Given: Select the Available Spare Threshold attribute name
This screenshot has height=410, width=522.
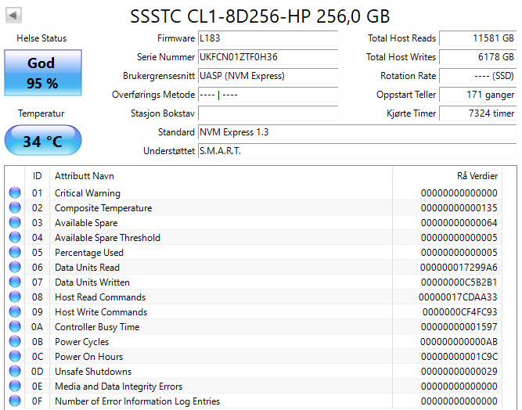Looking at the screenshot, I should 107,238.
